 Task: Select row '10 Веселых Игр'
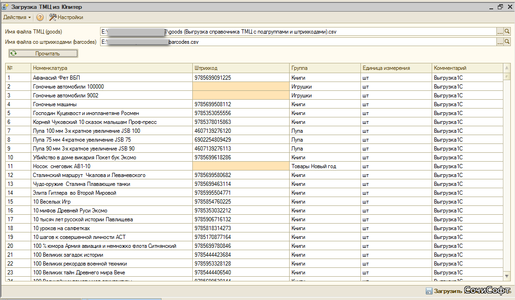(x=254, y=202)
